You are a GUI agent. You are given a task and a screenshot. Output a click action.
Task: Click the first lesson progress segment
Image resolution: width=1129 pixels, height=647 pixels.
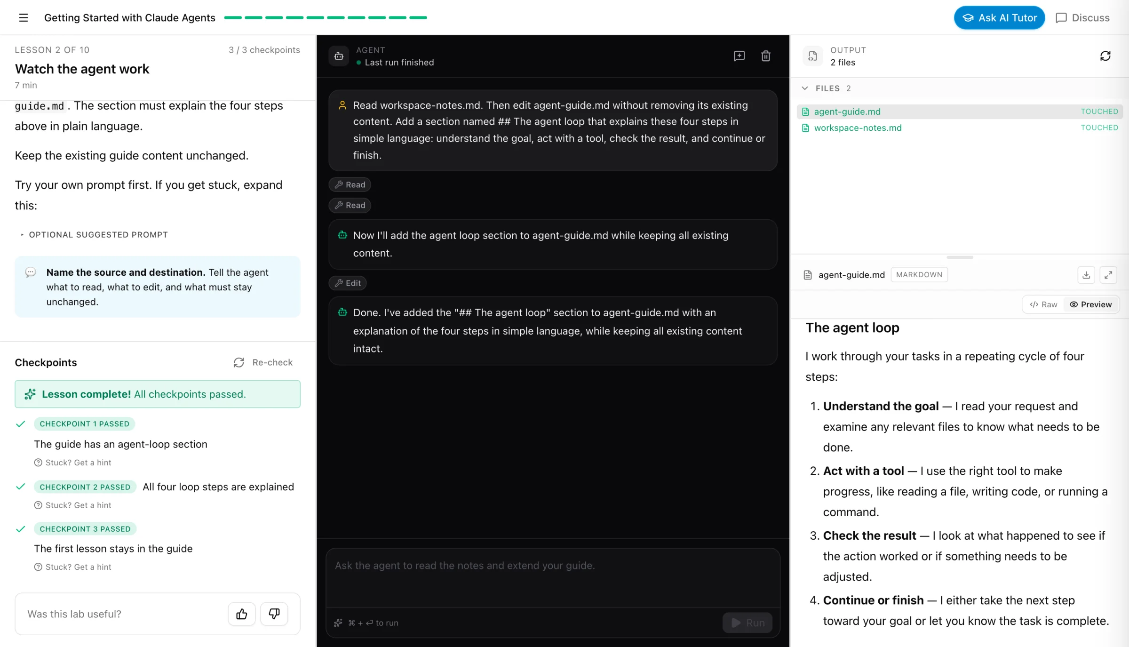pos(233,17)
